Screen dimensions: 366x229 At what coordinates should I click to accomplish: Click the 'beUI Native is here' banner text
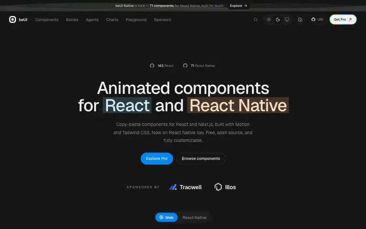[x=130, y=5]
